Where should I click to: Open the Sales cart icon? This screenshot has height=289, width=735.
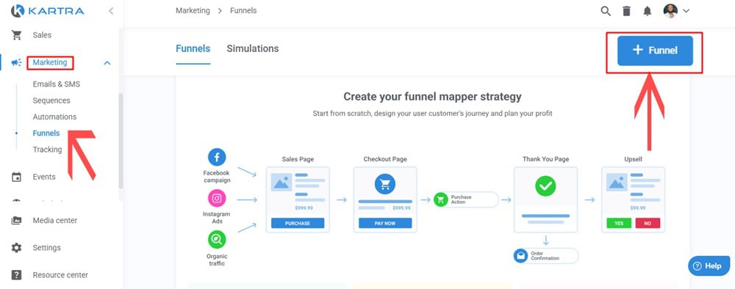[x=16, y=35]
